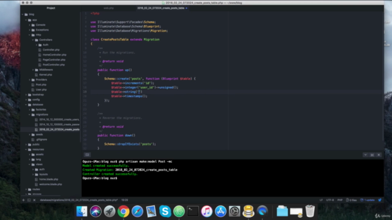The image size is (392, 220).
Task: Open the Trash in the dock
Action: tap(310, 211)
